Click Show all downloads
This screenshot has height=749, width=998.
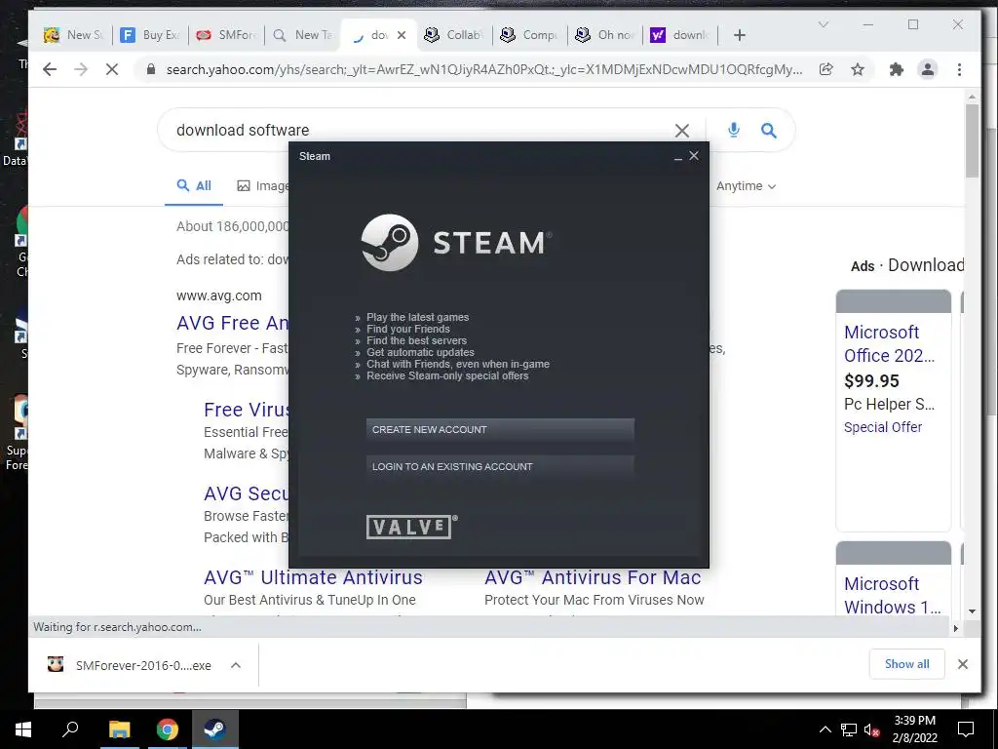907,664
